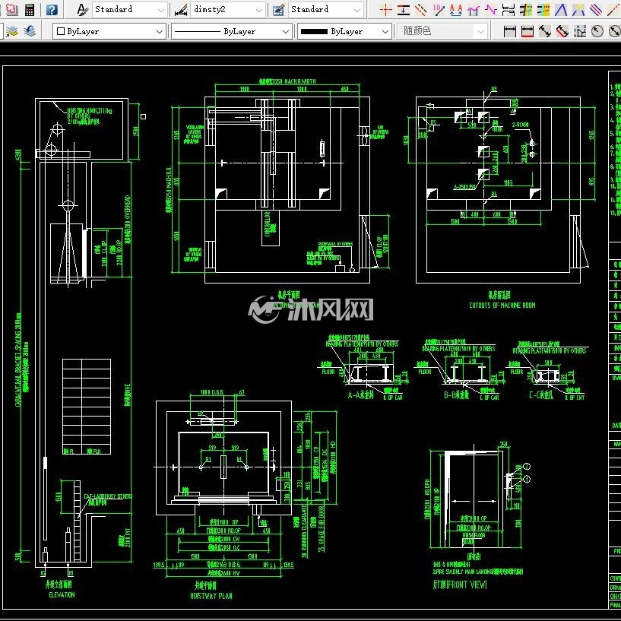The height and width of the screenshot is (621, 621).
Task: Click the HOISTWAY PLAN drawing title
Action: (x=211, y=596)
